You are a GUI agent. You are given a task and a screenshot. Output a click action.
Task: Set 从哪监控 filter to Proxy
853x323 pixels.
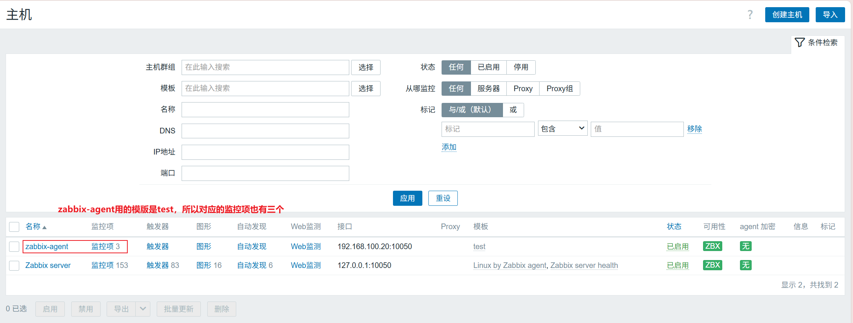tap(523, 89)
